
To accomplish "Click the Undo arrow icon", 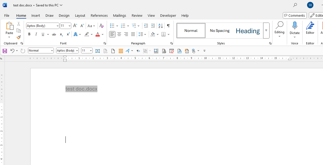I will [x=12, y=51].
